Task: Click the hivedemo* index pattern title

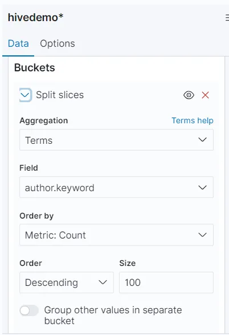Action: (x=35, y=17)
